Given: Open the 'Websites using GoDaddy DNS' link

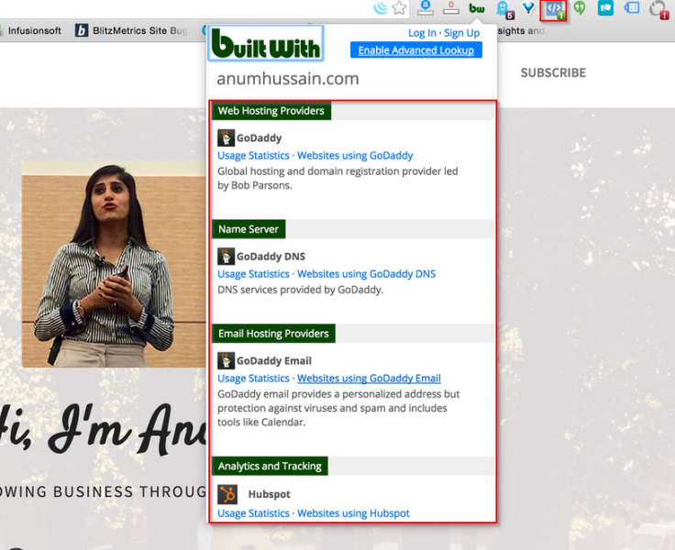Looking at the screenshot, I should tap(366, 274).
